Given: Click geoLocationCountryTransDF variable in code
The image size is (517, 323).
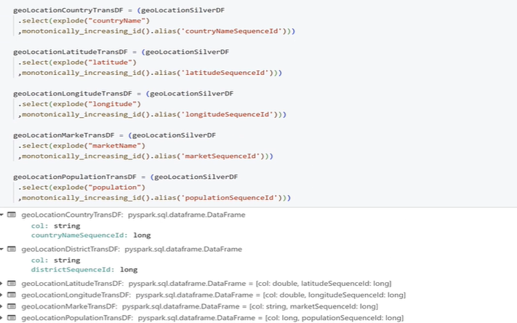Looking at the screenshot, I should 68,10.
